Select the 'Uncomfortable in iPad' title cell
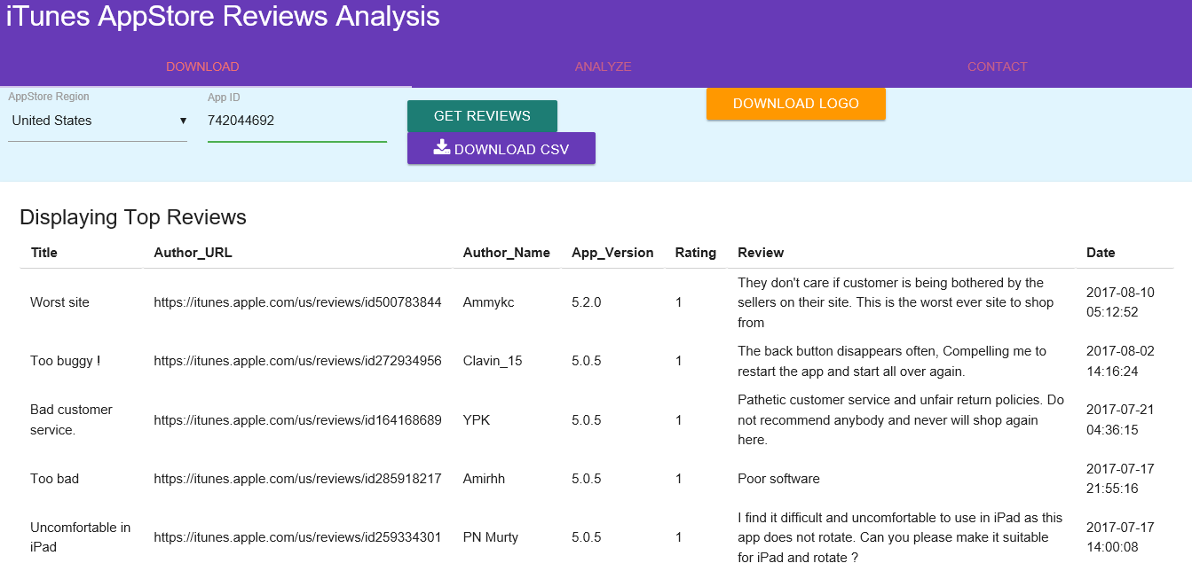1192x579 pixels. click(80, 537)
